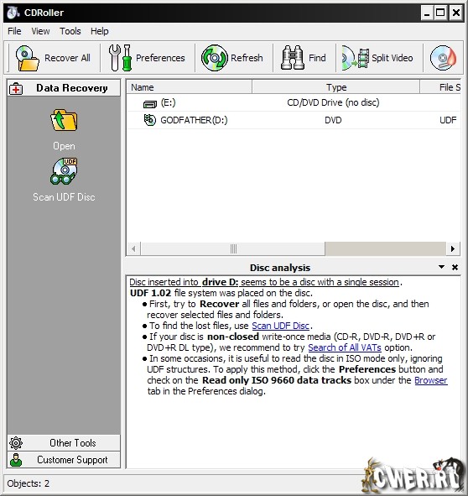The height and width of the screenshot is (496, 468).
Task: Click the 'UDF' file system cell
Action: pos(448,120)
